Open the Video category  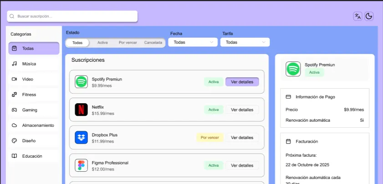[x=34, y=80]
